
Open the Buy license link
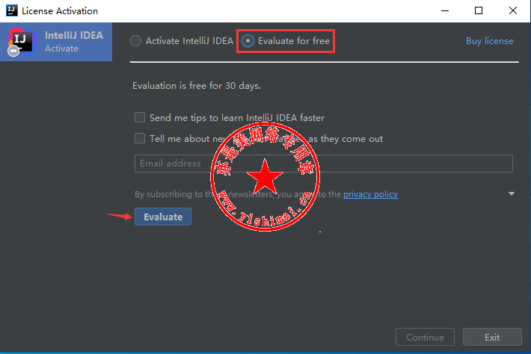489,41
